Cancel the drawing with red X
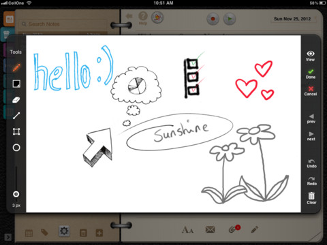This screenshot has height=245, width=327. (x=311, y=91)
